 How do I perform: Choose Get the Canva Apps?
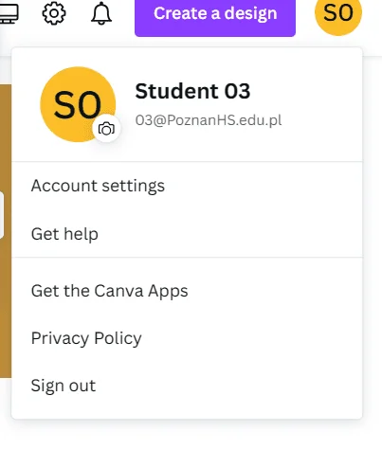tap(187, 291)
